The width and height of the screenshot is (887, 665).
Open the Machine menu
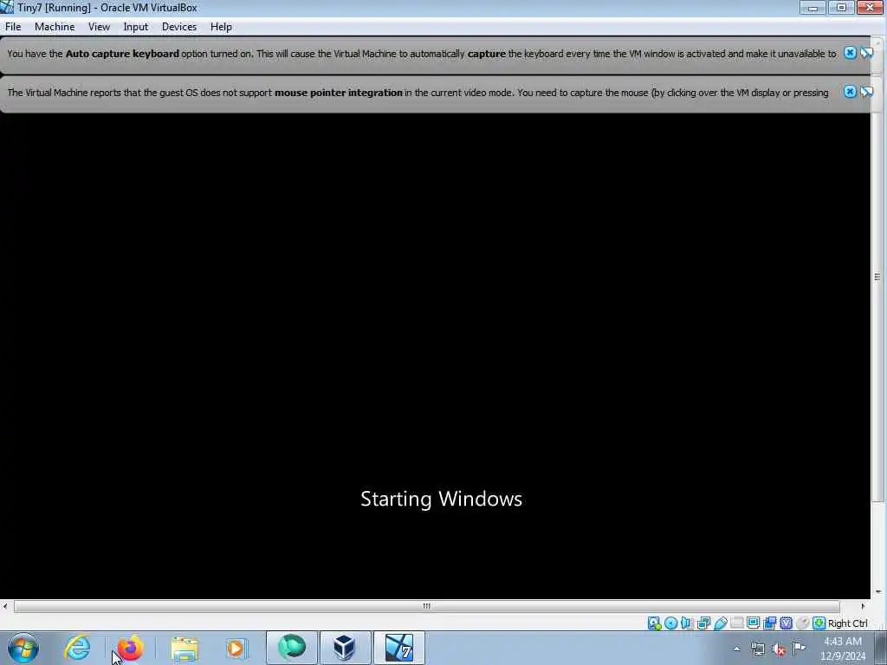pos(55,27)
